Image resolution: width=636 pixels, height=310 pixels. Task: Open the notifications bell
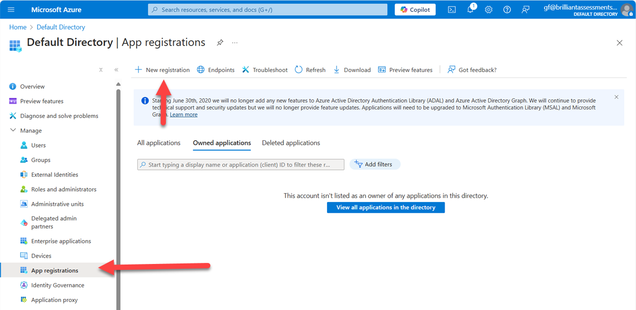(x=470, y=10)
